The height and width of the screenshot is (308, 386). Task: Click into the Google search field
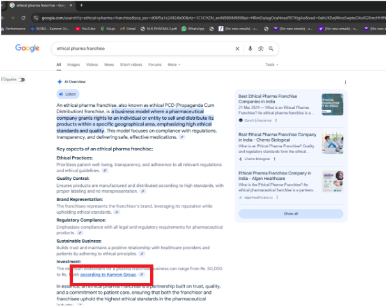pyautogui.click(x=141, y=49)
